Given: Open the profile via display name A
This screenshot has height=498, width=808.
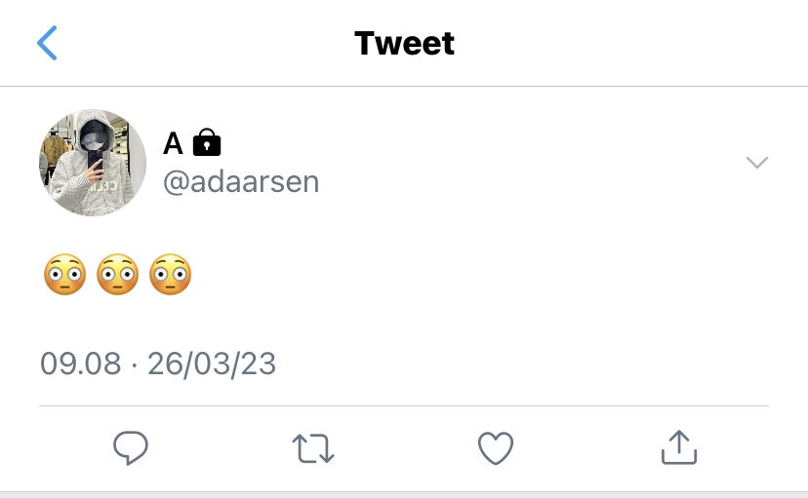Looking at the screenshot, I should coord(173,143).
